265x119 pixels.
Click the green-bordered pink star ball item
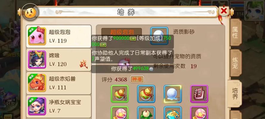point(120,112)
